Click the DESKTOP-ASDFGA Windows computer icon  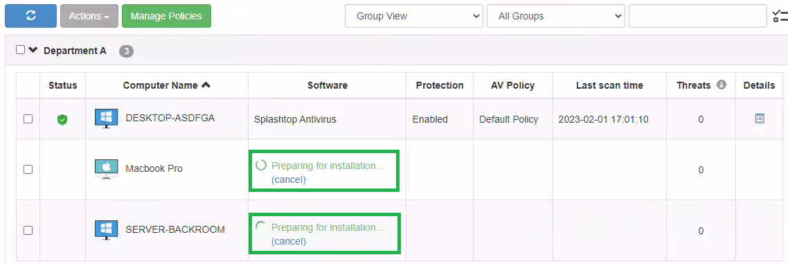tap(107, 118)
